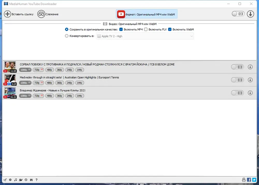The height and width of the screenshot is (185, 259).
Task: Toggle video switch for Владимир Ждамиров item
Action: [237, 93]
